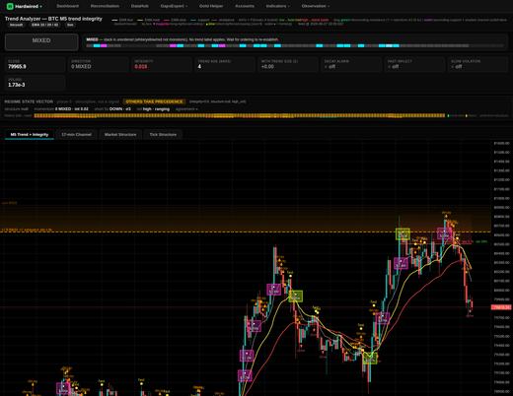The width and height of the screenshot is (513, 396).
Task: Click the green Hardwired logo icon
Action: 10,6
